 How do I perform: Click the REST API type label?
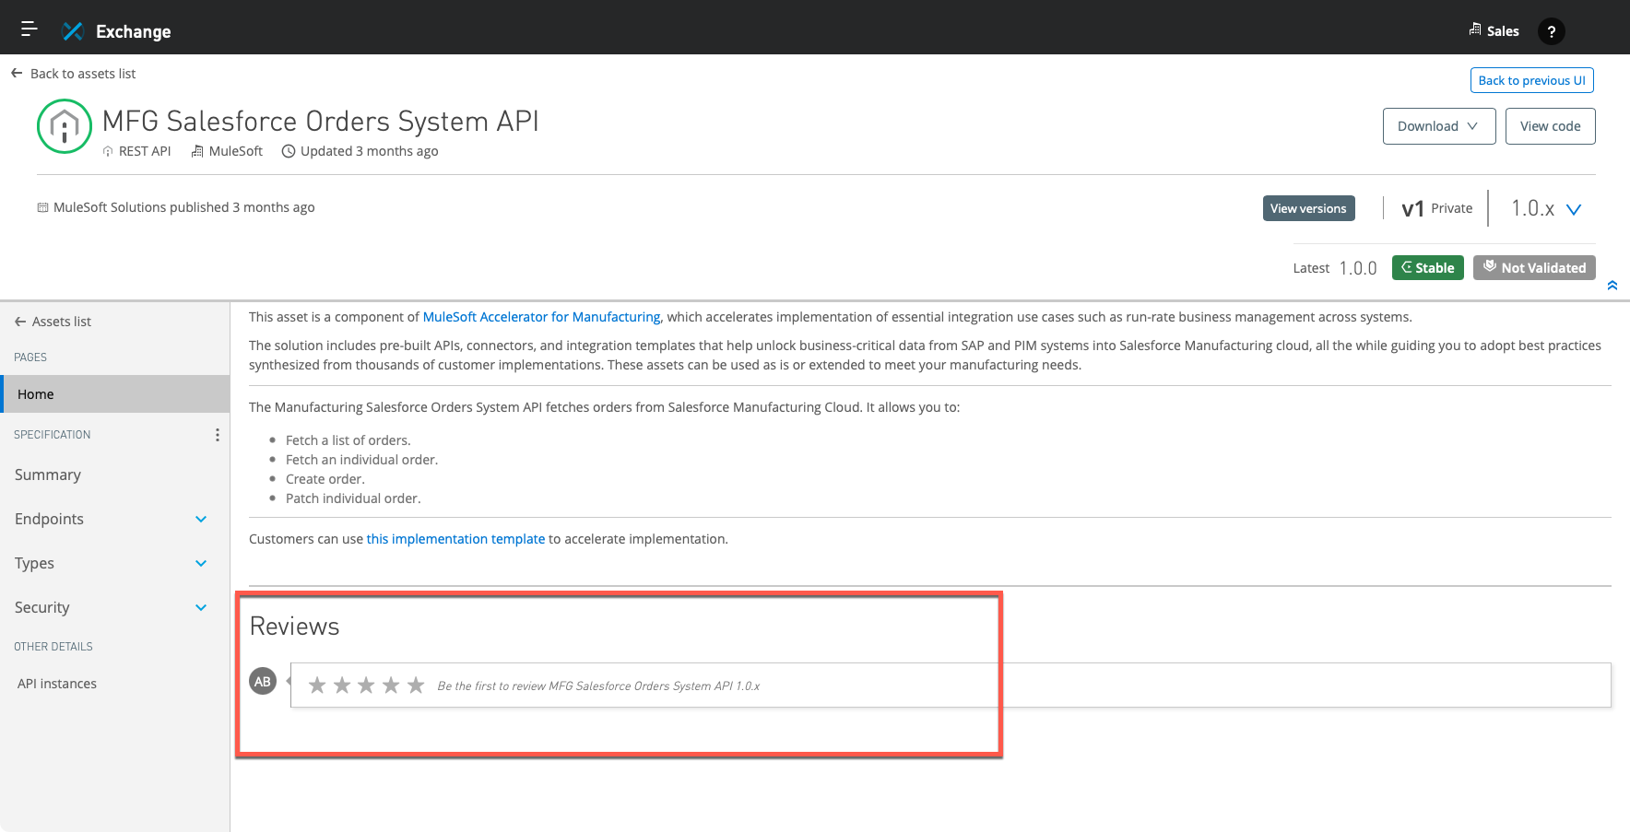[x=136, y=151]
